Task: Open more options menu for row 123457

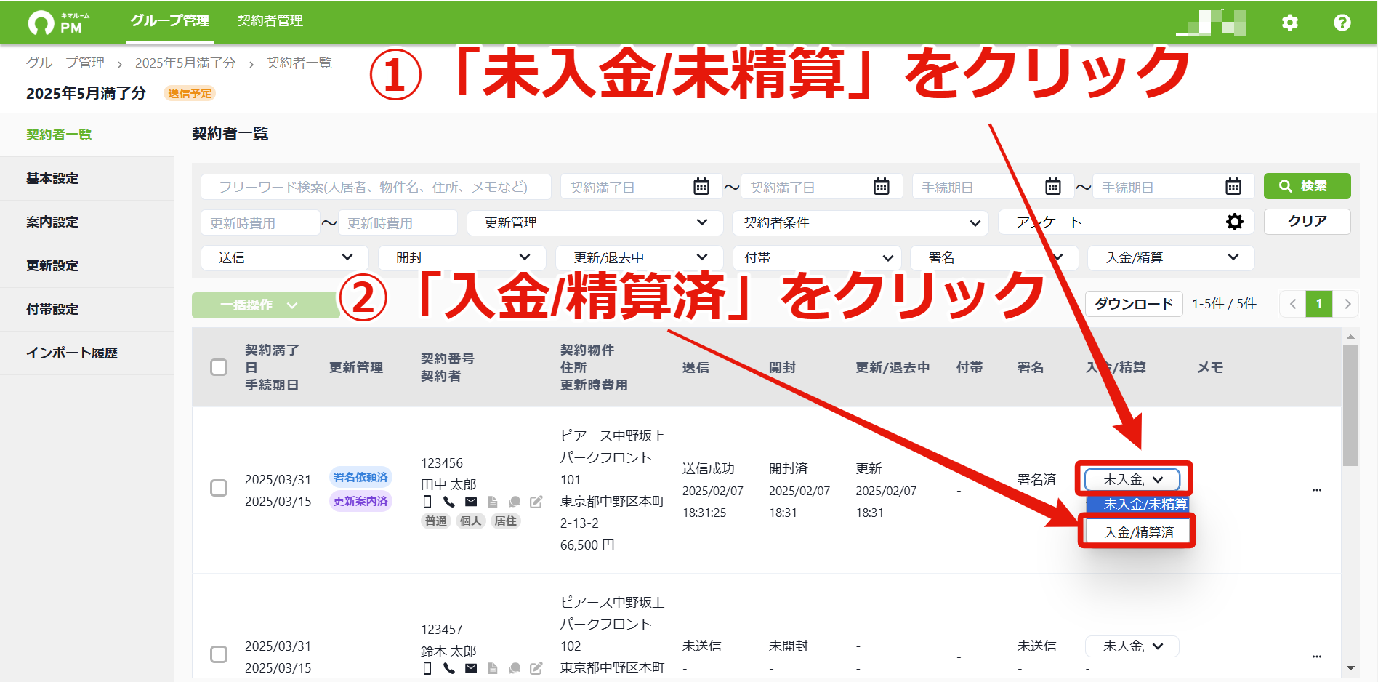Action: pos(1316,657)
